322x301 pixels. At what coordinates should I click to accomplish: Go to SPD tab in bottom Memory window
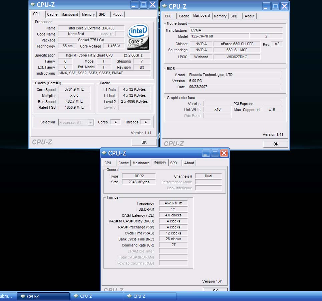[x=174, y=163]
